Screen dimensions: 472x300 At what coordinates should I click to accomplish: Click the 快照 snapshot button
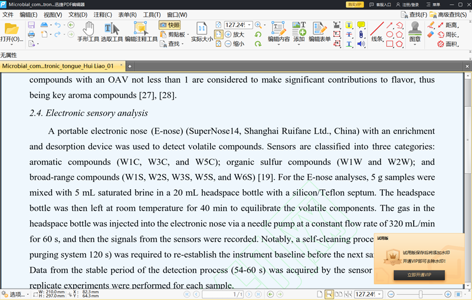point(170,25)
